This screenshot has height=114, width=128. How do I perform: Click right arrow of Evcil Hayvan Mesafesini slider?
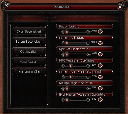pyautogui.click(x=89, y=100)
